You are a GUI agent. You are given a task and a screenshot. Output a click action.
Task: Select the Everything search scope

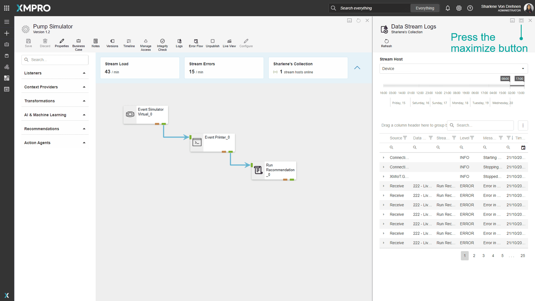click(425, 8)
